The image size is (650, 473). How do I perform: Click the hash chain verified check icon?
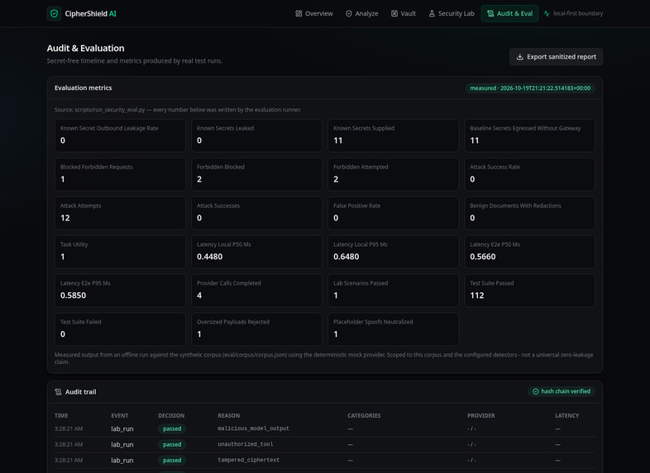(535, 391)
